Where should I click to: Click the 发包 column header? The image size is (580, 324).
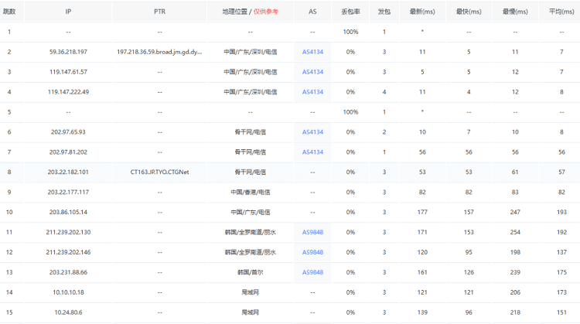click(384, 12)
